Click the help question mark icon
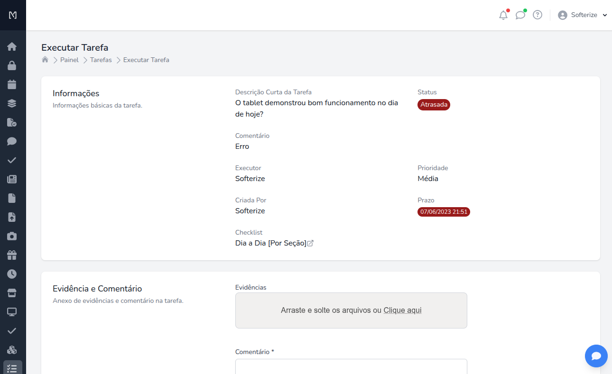The height and width of the screenshot is (374, 612). (538, 15)
